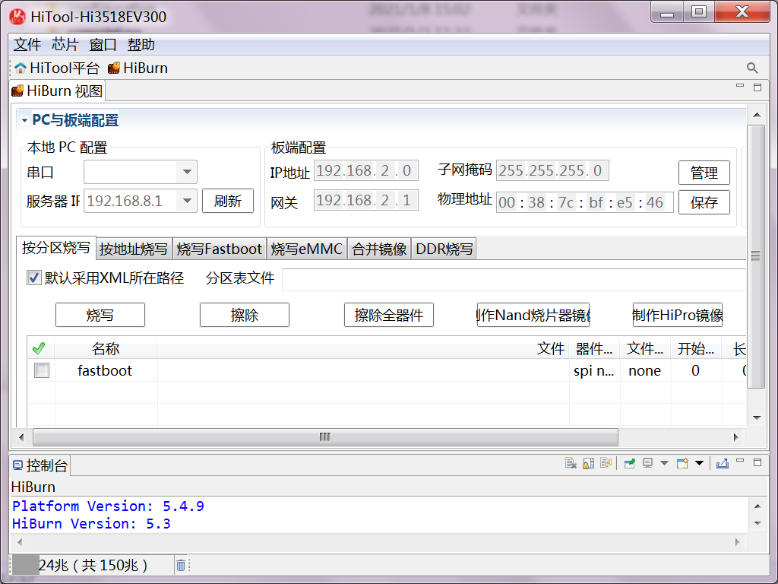Switch to the 烧写Fastboot tab

(220, 249)
